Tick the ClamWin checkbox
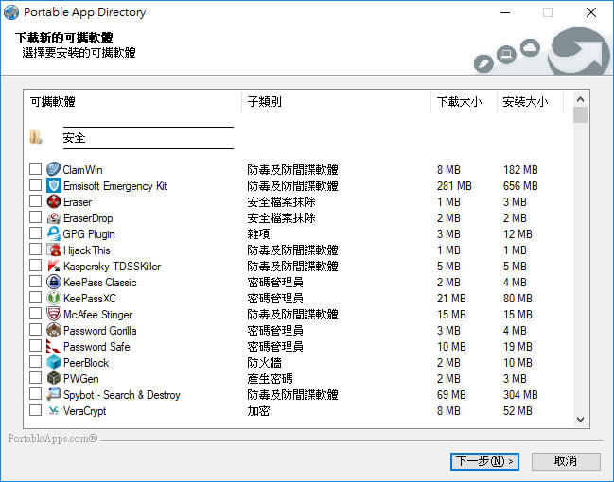The image size is (614, 482). (x=35, y=168)
